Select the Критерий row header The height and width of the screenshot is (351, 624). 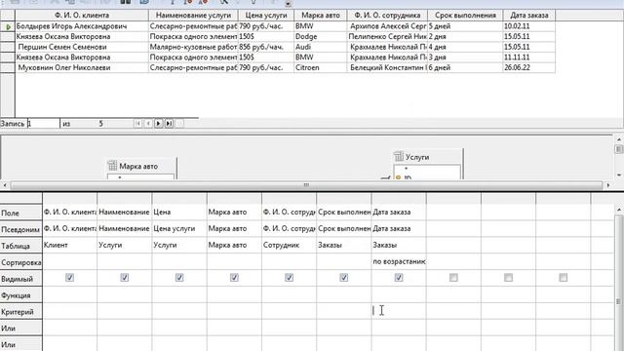21,312
